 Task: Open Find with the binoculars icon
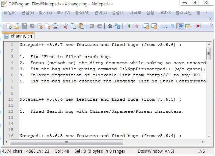110,26
